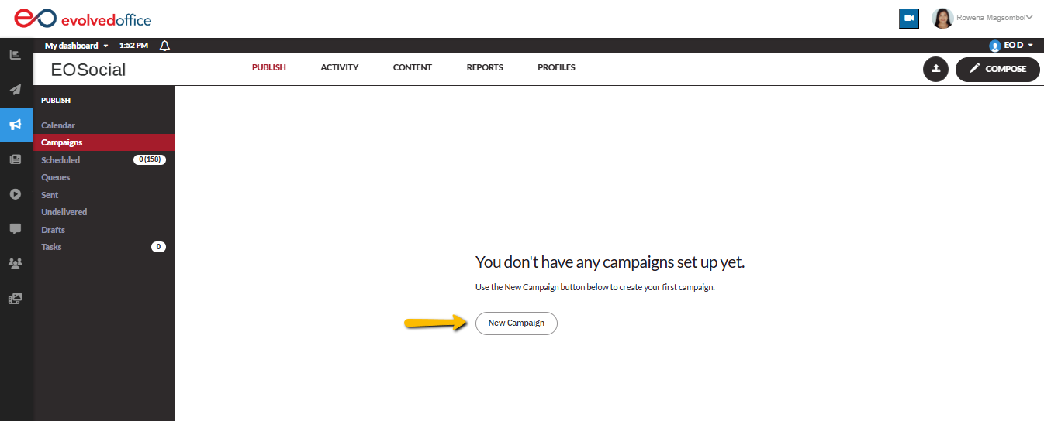Viewport: 1044px width, 421px height.
Task: Start a video call with camera icon
Action: click(x=908, y=19)
